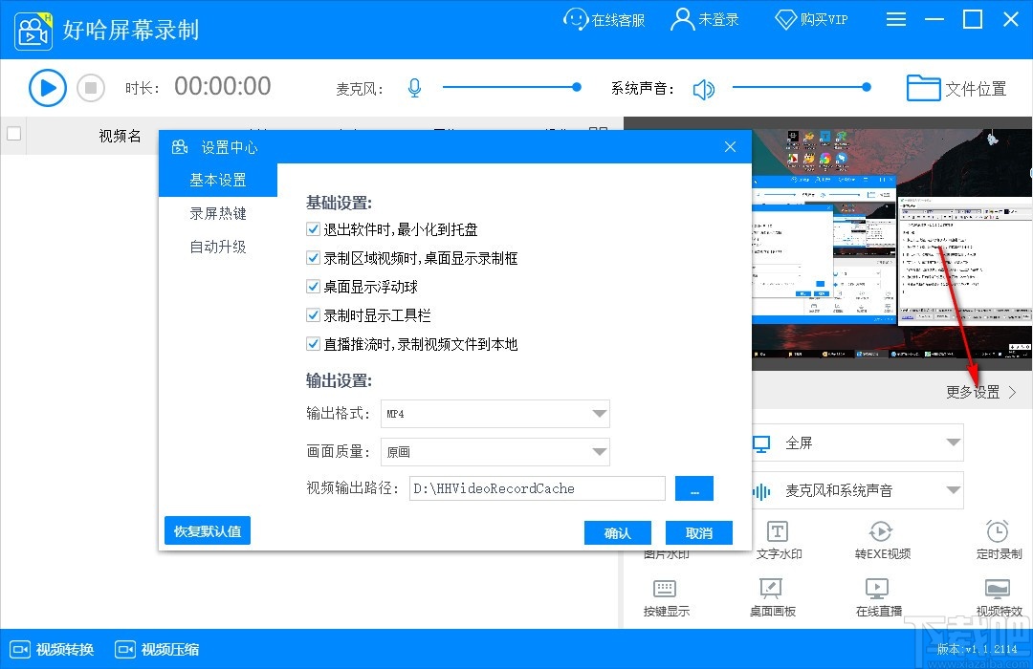Select the 自动升级 settings section
The image size is (1033, 669).
(218, 247)
